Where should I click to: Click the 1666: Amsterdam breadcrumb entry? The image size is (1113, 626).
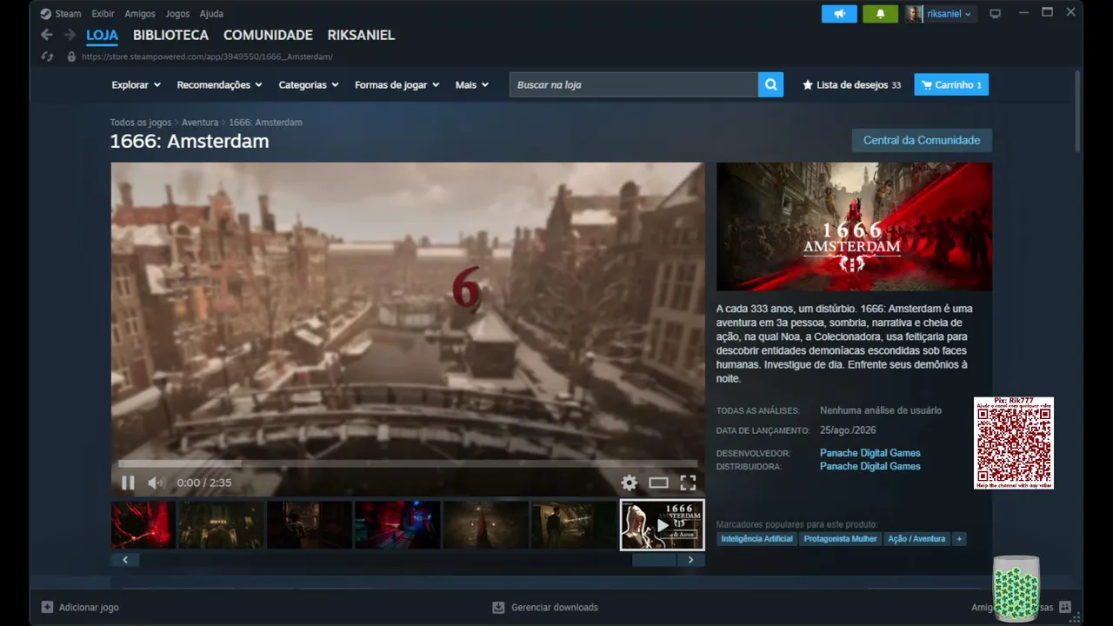(265, 123)
